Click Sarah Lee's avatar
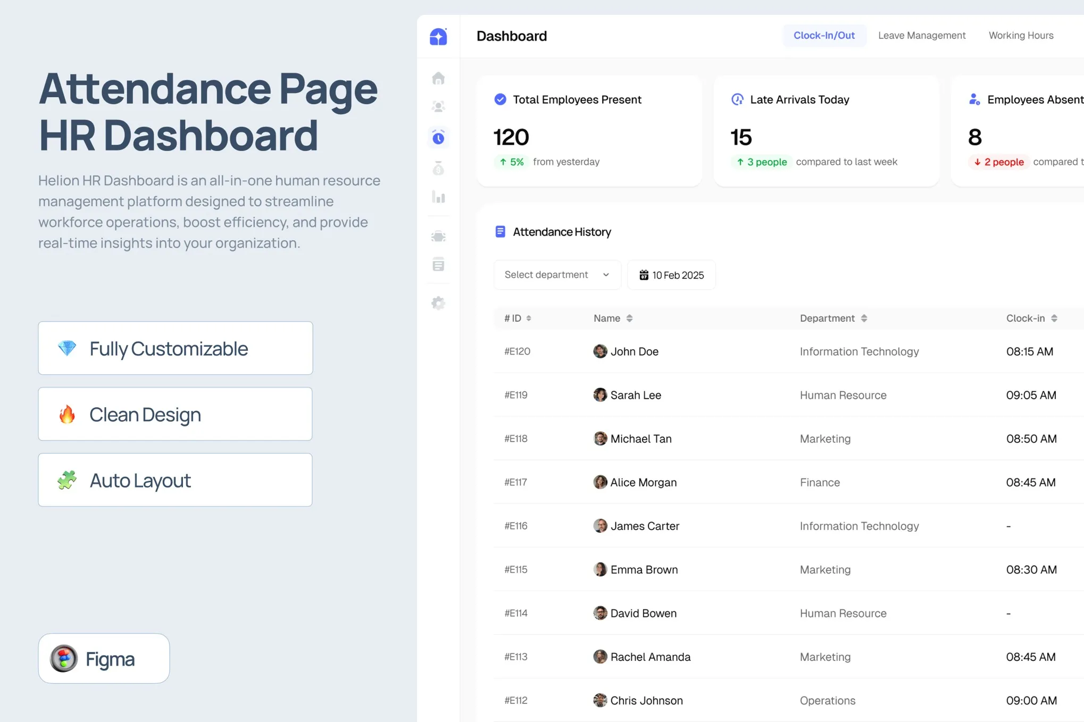Image resolution: width=1084 pixels, height=722 pixels. click(x=600, y=395)
